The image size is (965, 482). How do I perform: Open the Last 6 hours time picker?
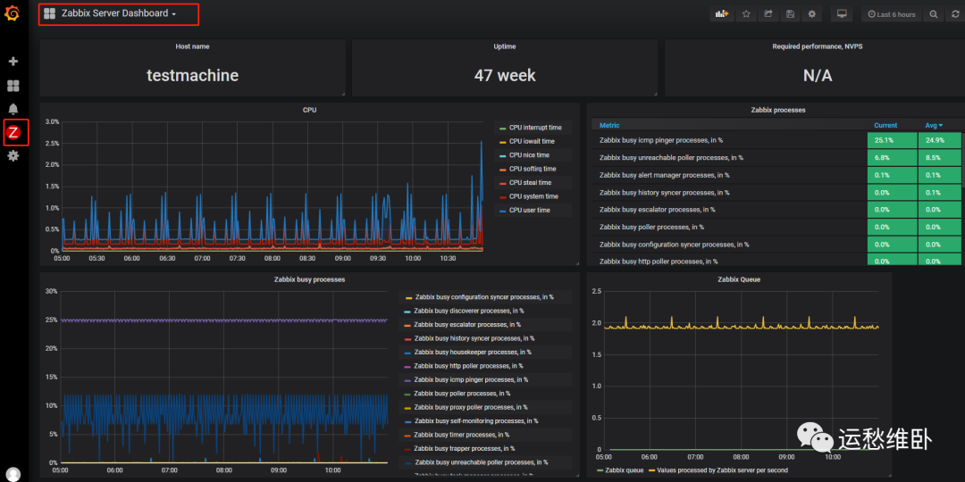pyautogui.click(x=891, y=14)
